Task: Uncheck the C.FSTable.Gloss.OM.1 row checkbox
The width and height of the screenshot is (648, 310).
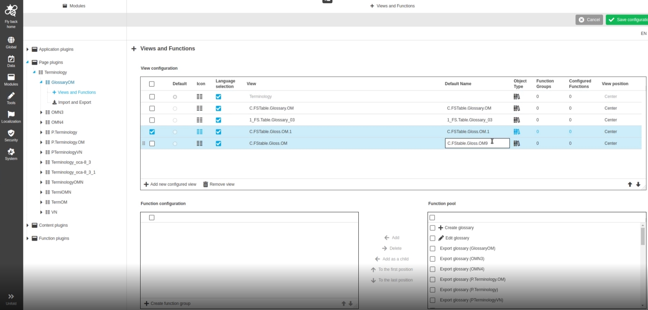Action: 152,132
